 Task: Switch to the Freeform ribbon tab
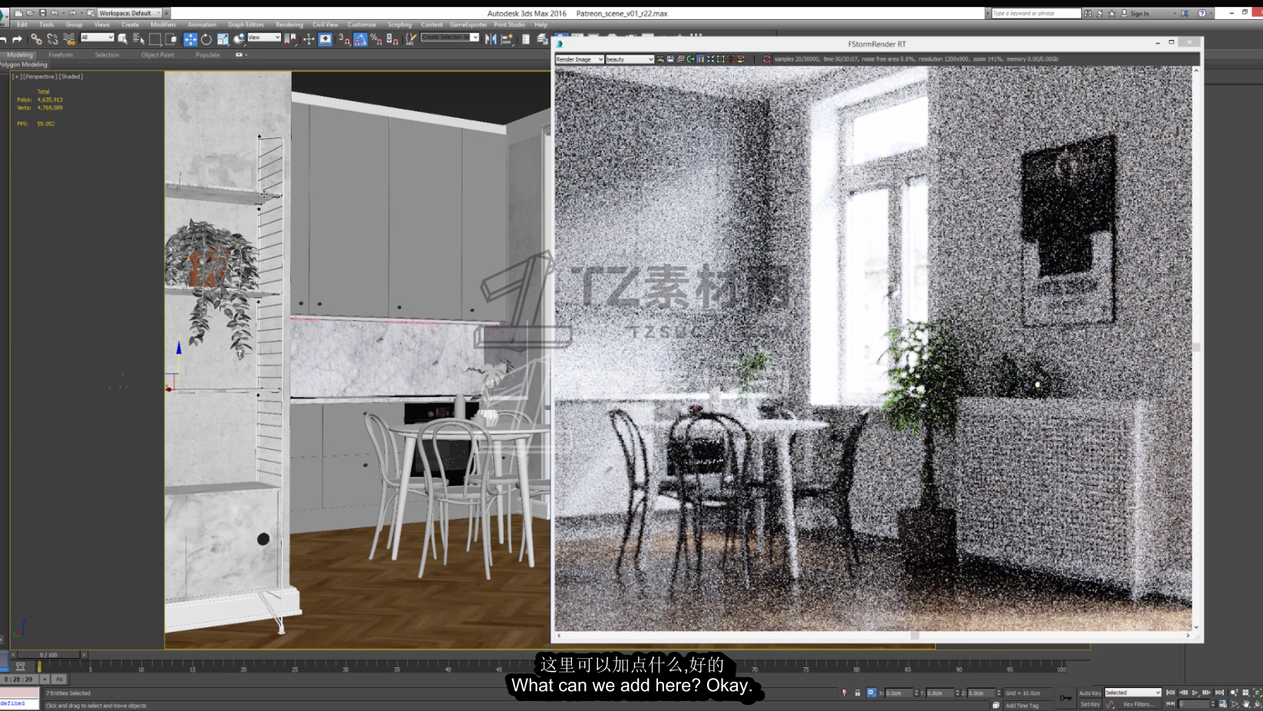[x=61, y=55]
